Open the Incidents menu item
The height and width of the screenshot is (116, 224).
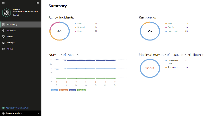(11, 30)
